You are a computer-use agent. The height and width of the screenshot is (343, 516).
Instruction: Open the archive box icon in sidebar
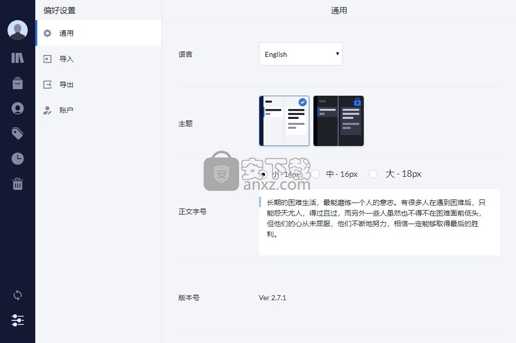[18, 83]
